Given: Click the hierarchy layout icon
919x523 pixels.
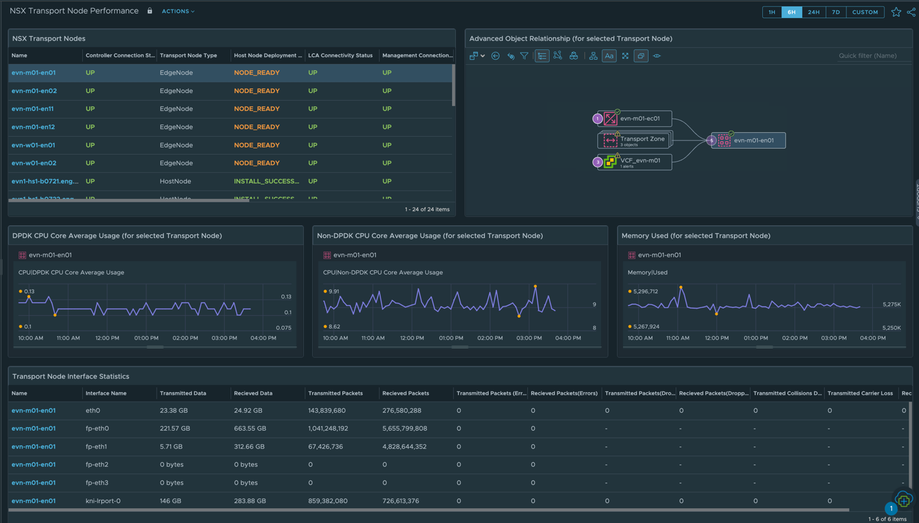Looking at the screenshot, I should [x=593, y=56].
